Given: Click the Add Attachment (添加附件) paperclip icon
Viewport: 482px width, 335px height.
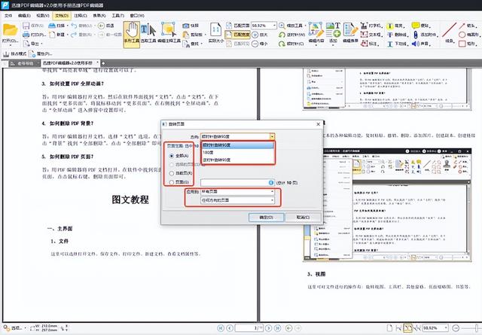Looking at the screenshot, I should pyautogui.click(x=416, y=35).
